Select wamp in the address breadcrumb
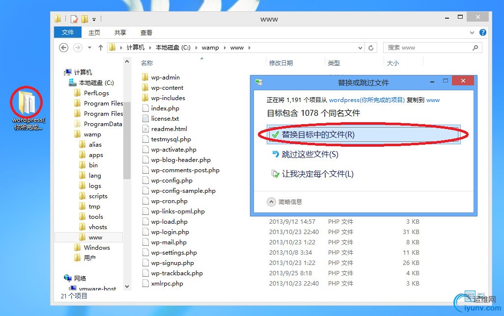The width and height of the screenshot is (504, 316). point(210,48)
